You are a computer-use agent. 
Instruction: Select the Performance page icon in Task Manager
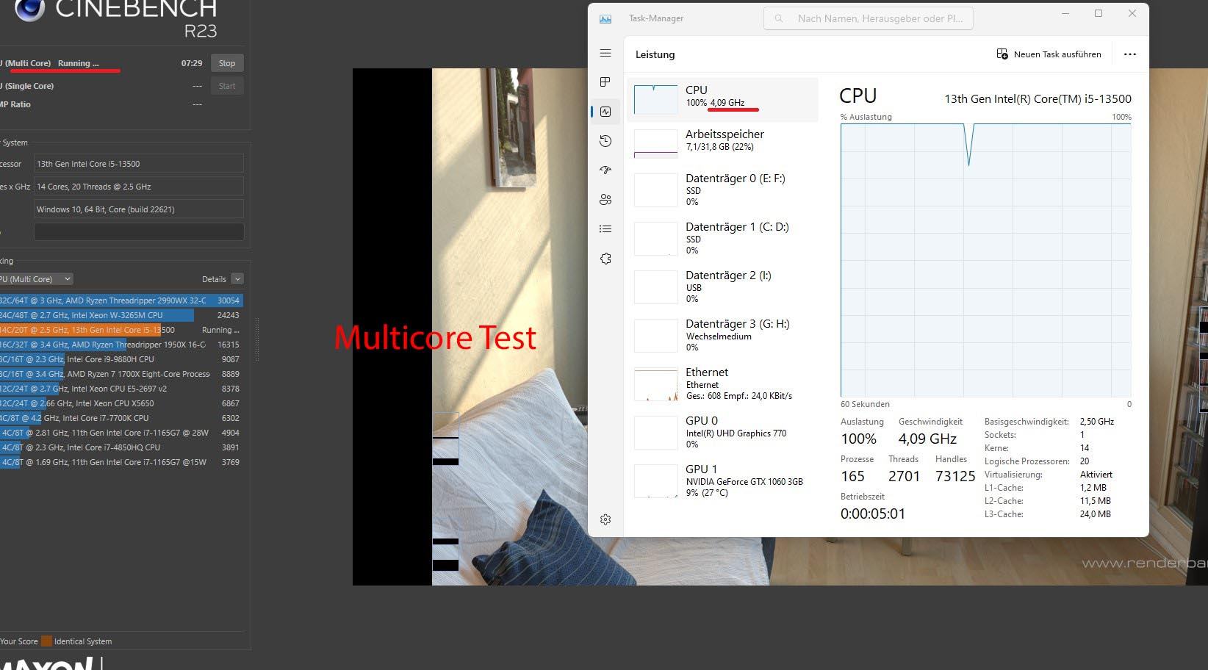605,112
